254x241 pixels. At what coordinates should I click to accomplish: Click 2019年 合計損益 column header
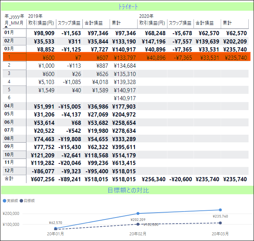(x=94, y=23)
